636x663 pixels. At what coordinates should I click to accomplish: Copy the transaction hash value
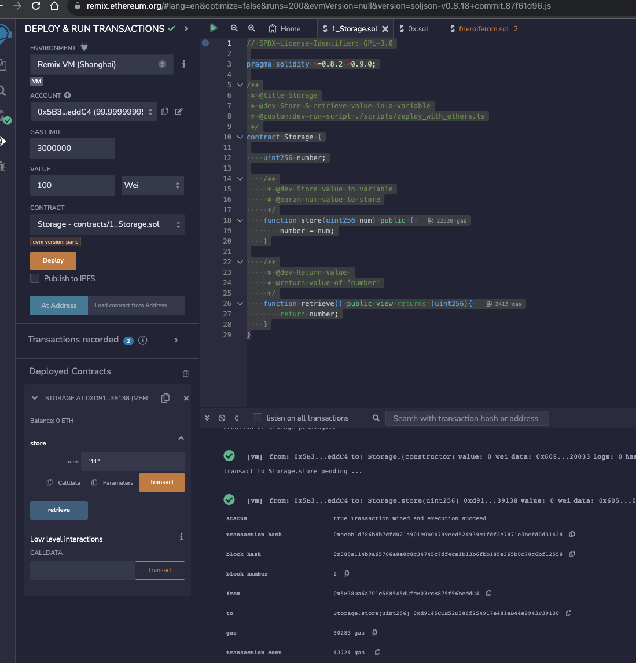pos(572,535)
